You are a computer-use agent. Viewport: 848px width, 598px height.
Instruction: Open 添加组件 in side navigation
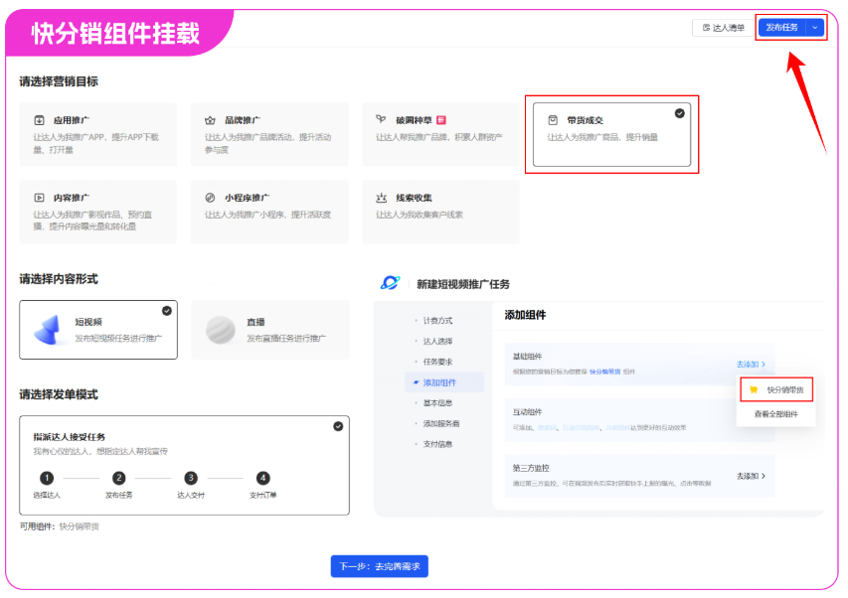444,381
